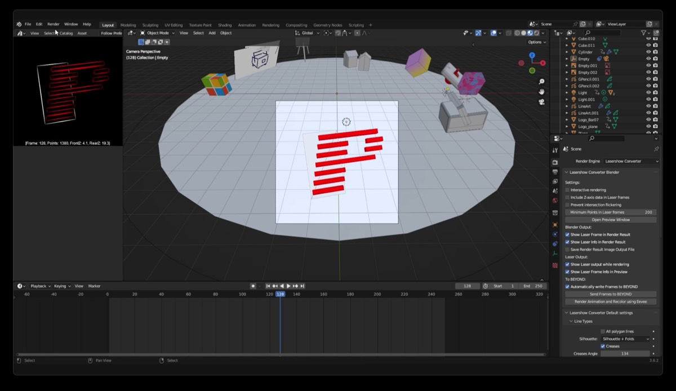Click the Creases Angle slider field
This screenshot has width=676, height=391.
[625, 354]
